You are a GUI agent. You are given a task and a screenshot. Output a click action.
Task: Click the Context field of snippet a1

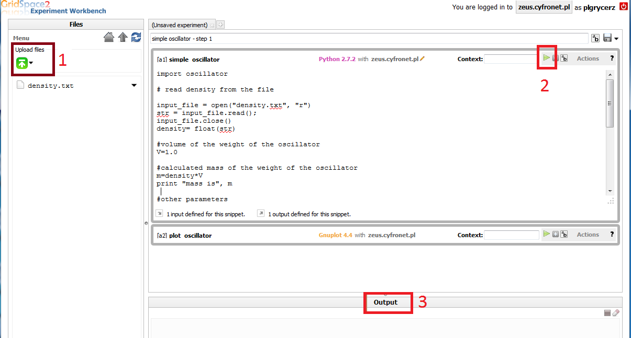[511, 59]
